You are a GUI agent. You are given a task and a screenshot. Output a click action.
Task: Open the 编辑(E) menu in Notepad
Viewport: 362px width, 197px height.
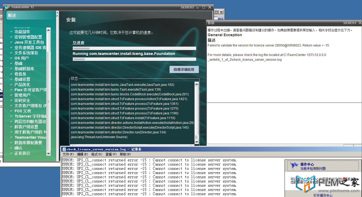pyautogui.click(x=82, y=154)
